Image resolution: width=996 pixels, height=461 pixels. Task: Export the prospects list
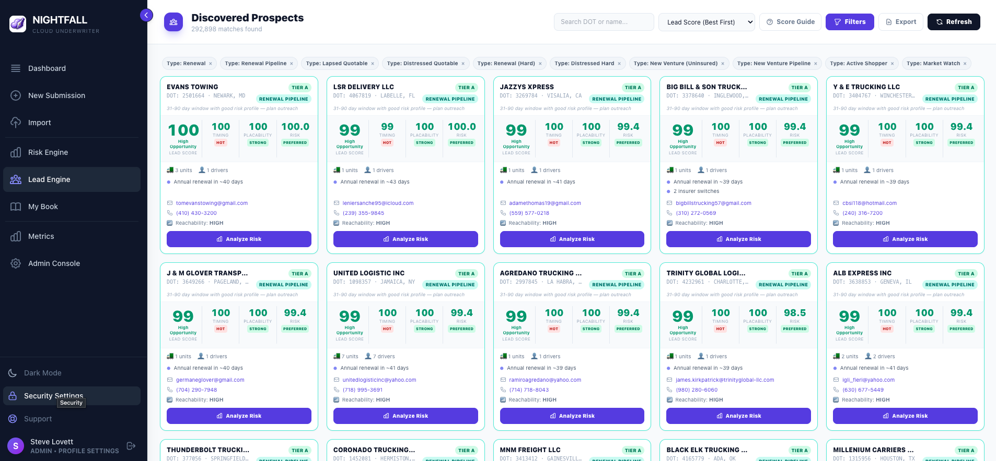tap(901, 22)
